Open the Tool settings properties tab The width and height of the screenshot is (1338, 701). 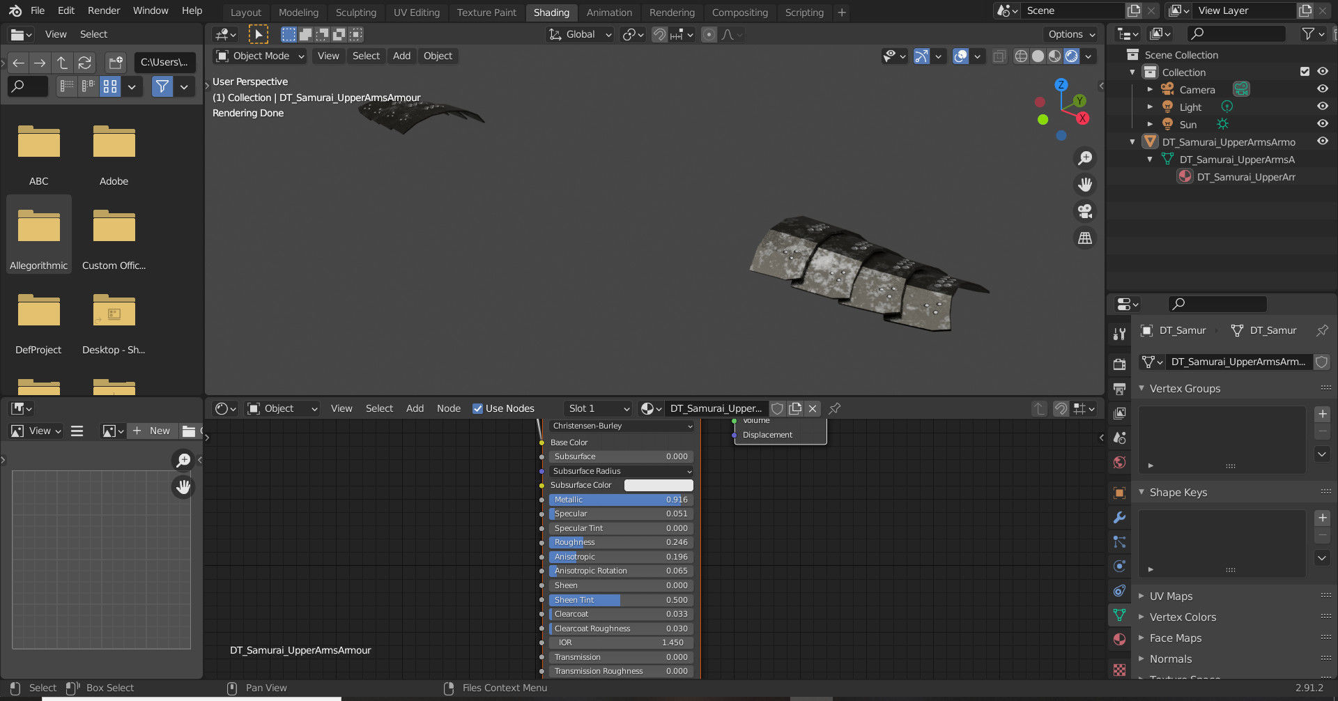pos(1119,334)
